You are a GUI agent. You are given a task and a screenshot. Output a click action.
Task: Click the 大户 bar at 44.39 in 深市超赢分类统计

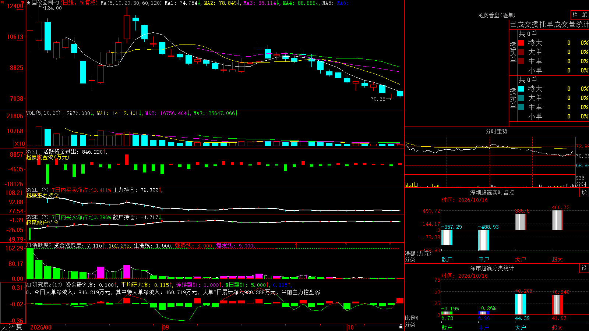click(521, 305)
